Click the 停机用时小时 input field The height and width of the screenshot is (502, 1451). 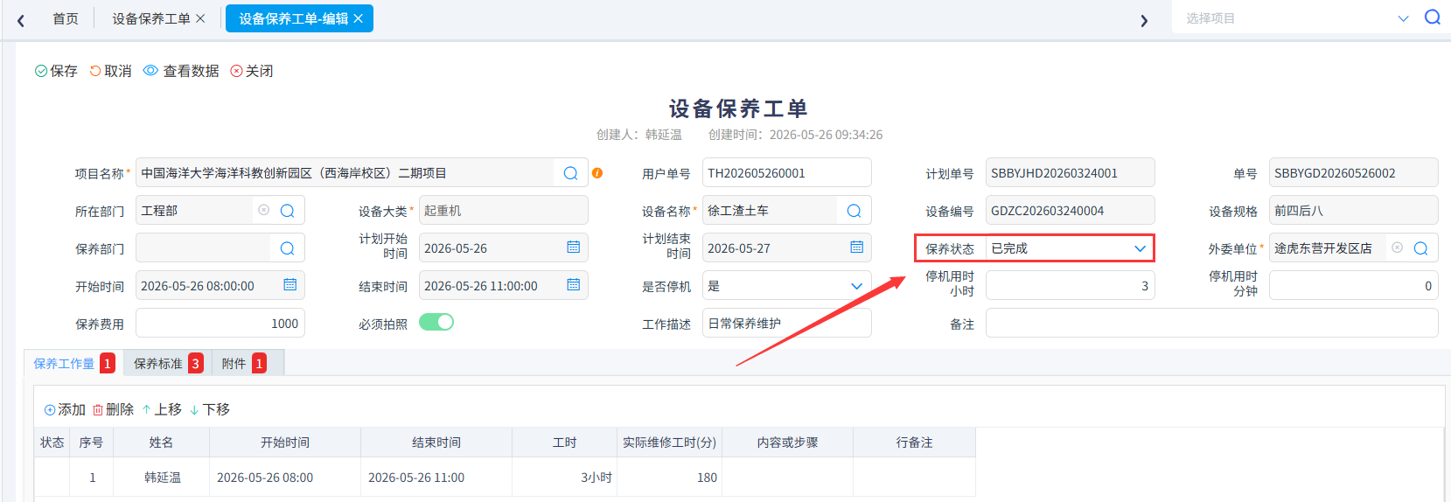pyautogui.click(x=1070, y=286)
